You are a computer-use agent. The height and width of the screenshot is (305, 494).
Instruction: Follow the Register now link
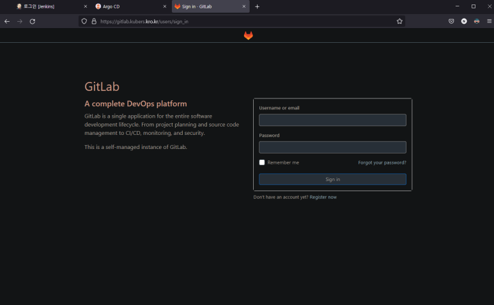323,197
